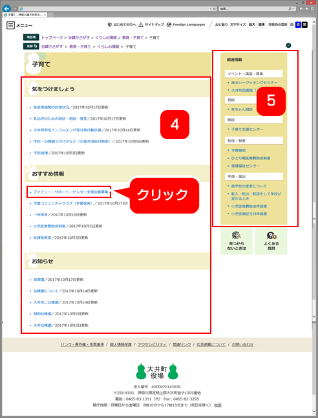Open 赤ちゃん相談 in related info

click(242, 109)
